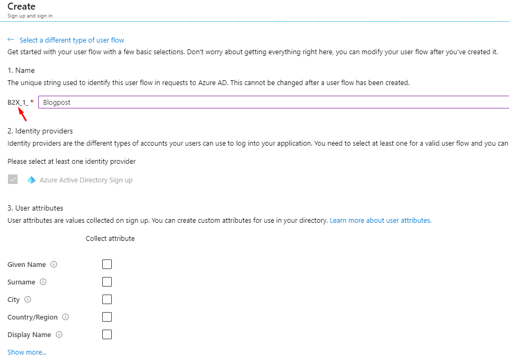
Task: Click the Country/Region info icon
Action: click(x=65, y=317)
